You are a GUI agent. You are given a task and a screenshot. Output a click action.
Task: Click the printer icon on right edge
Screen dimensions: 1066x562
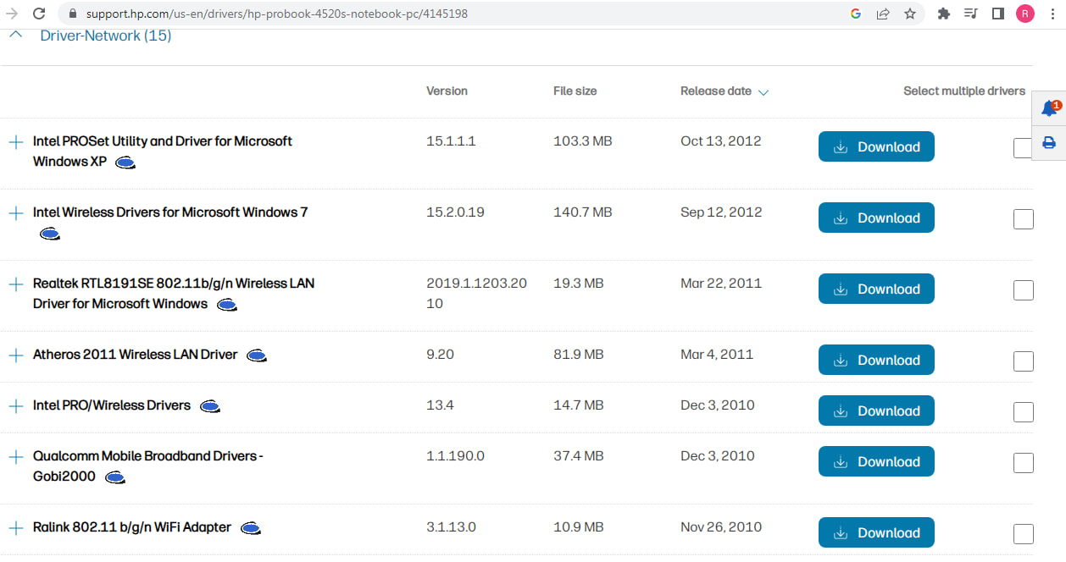1049,142
